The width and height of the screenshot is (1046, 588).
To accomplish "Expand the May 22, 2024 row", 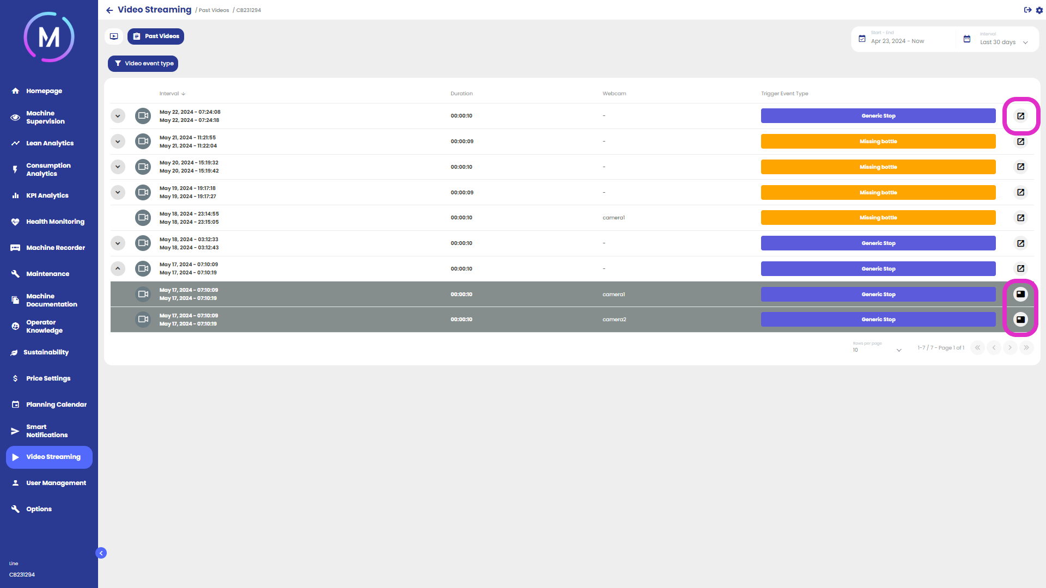I will point(118,116).
